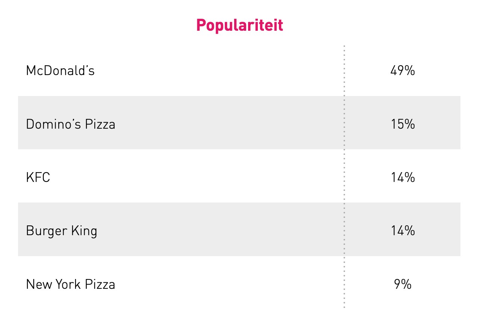This screenshot has height=327, width=477.
Task: Click the dotted divider in the Burger King row
Action: pyautogui.click(x=344, y=231)
